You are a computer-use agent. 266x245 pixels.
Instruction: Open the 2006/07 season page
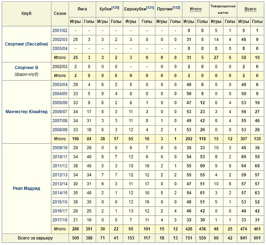coord(60,112)
